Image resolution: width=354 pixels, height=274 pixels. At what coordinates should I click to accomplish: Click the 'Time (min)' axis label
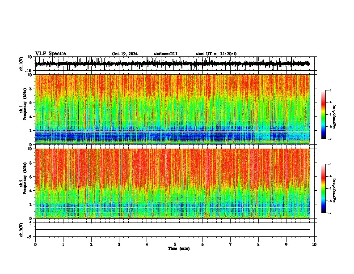click(179, 248)
